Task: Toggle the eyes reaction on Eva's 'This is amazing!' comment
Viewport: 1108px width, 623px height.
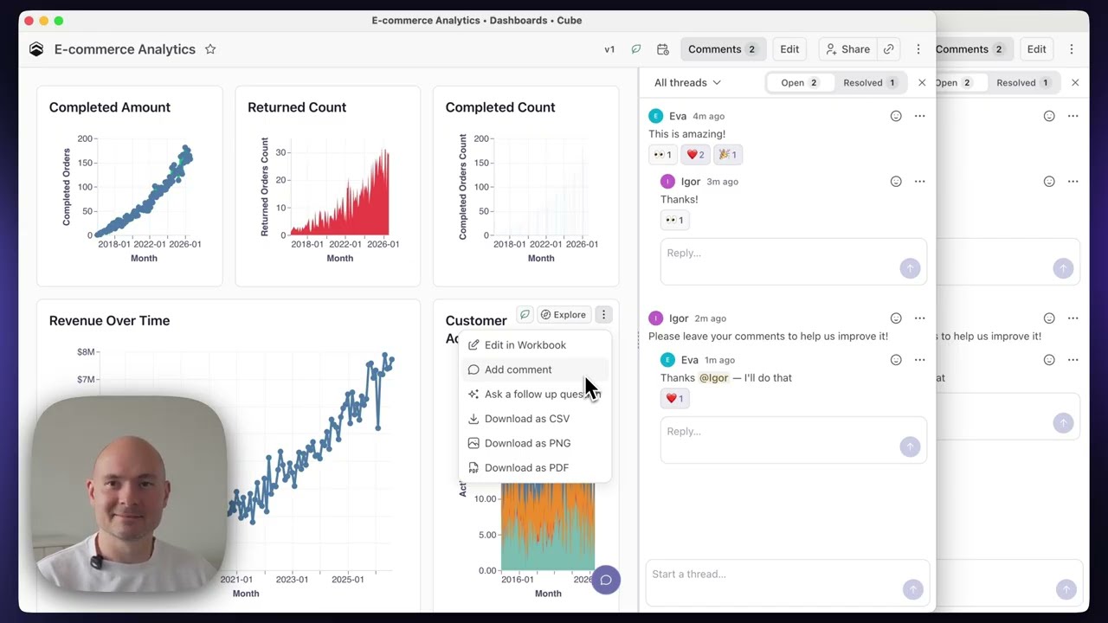Action: [x=662, y=155]
